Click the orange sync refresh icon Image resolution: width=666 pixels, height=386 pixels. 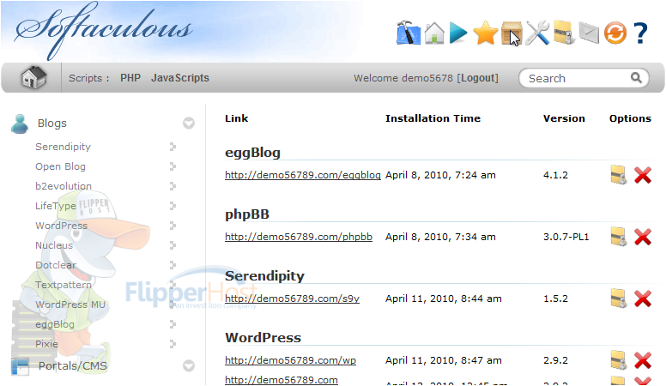click(615, 33)
